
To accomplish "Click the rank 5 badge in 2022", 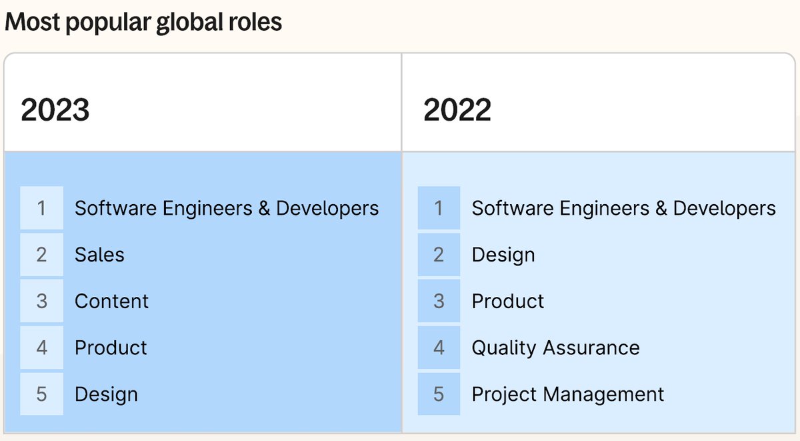I will [439, 394].
